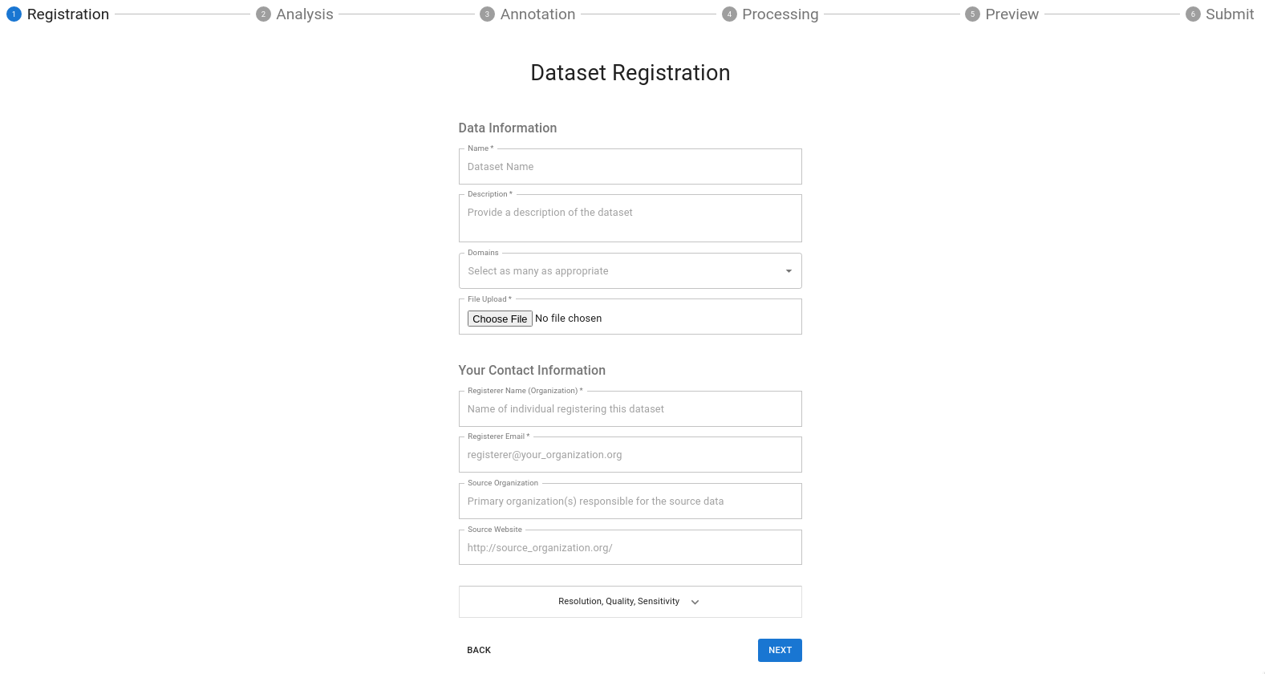Click the step 3 Annotation circle icon
1265x674 pixels.
487,14
